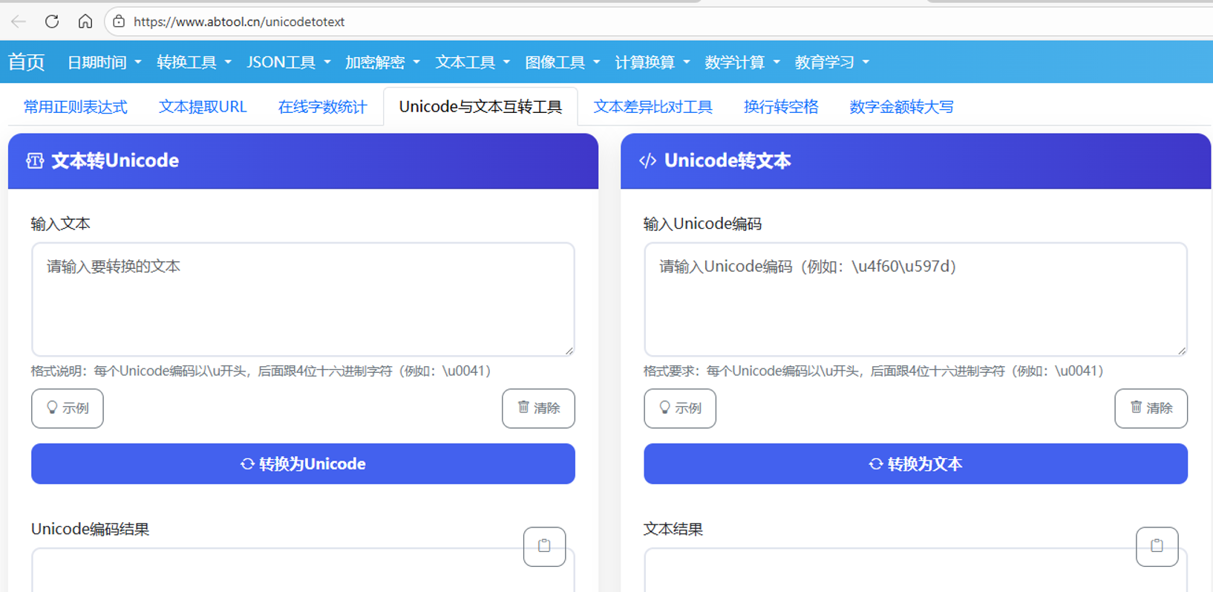
Task: Expand the 数学计算 dropdown menu
Action: coord(742,62)
